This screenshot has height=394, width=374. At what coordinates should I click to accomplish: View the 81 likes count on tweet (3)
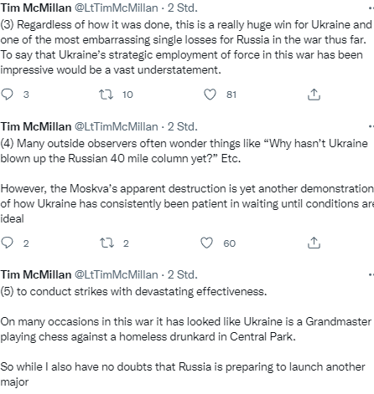231,95
